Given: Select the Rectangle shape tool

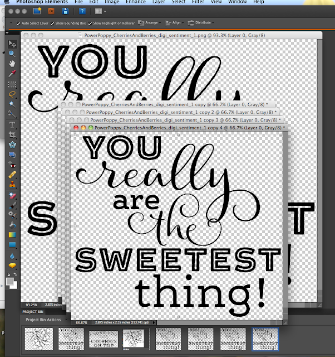Looking at the screenshot, I should tap(12, 245).
